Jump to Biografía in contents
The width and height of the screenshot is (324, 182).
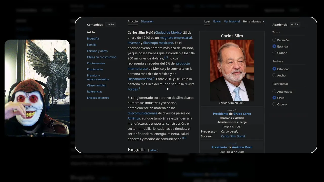pos(93,38)
